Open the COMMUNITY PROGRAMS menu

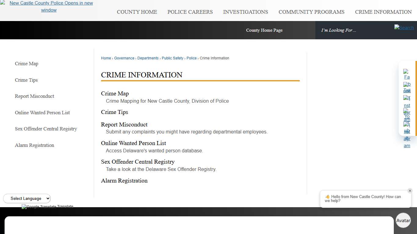311,12
